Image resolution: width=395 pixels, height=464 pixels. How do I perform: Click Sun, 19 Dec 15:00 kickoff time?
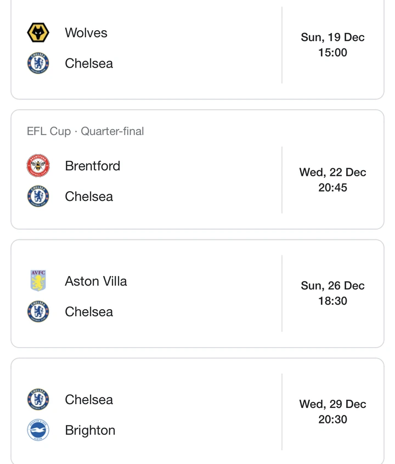pyautogui.click(x=332, y=44)
